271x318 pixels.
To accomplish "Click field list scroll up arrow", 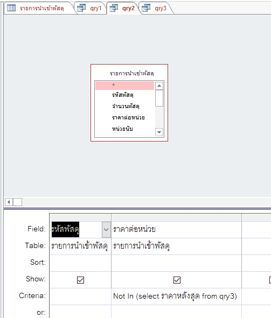I will click(159, 86).
